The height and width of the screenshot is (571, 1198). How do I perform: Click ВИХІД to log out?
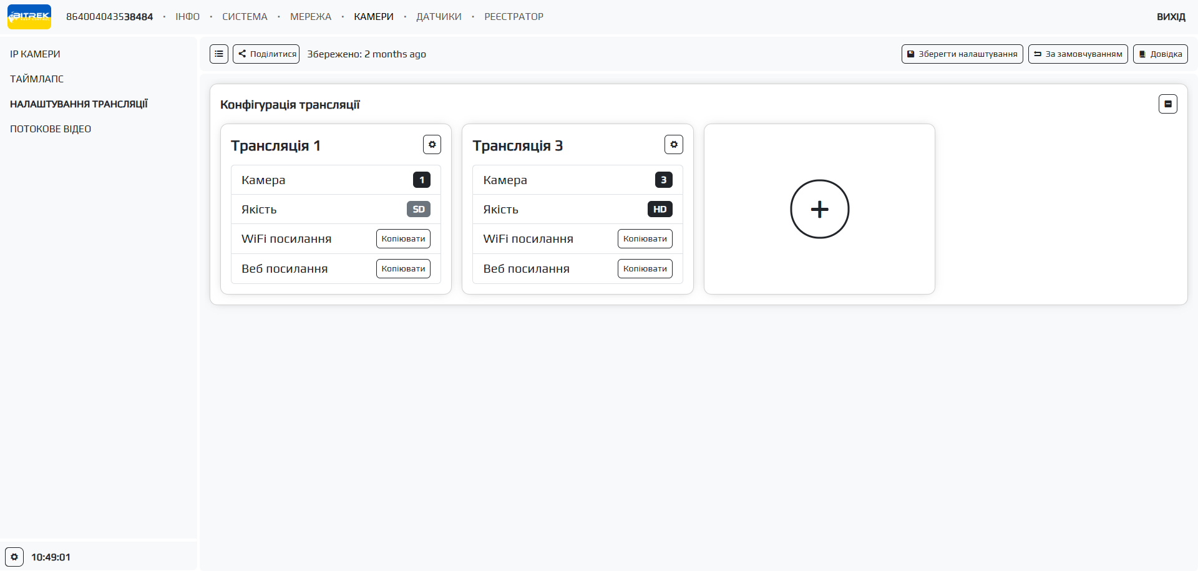pos(1171,17)
